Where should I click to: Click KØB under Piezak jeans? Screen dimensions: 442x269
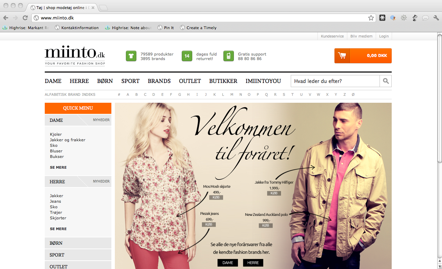(209, 225)
